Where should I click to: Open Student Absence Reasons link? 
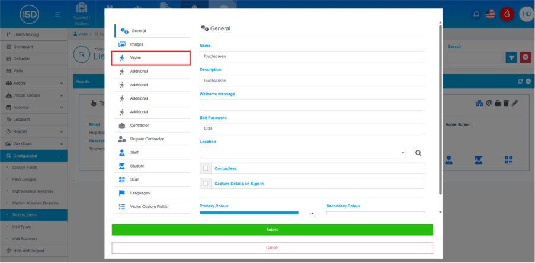pyautogui.click(x=35, y=203)
